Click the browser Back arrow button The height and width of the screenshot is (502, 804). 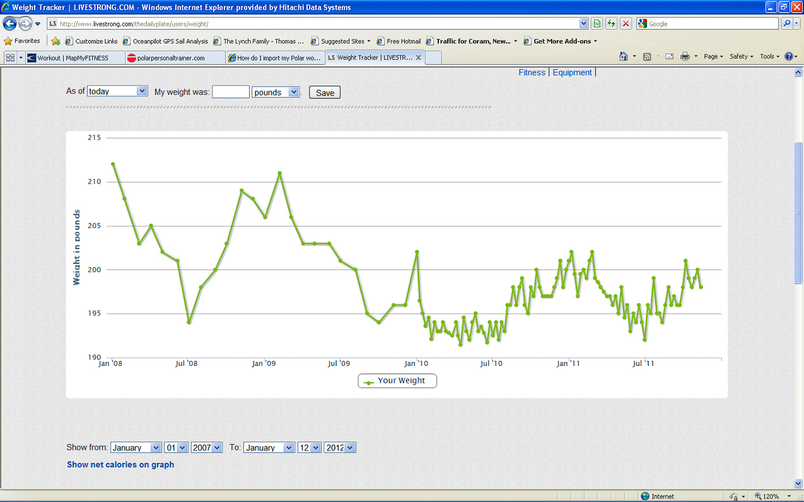9,24
